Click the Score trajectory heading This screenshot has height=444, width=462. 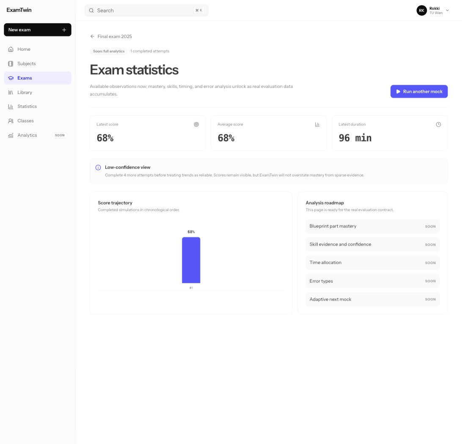click(x=115, y=203)
